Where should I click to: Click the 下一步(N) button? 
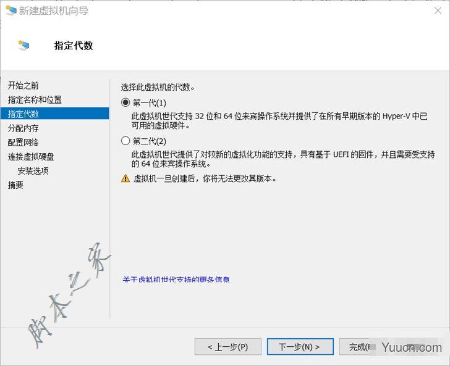tap(300, 346)
